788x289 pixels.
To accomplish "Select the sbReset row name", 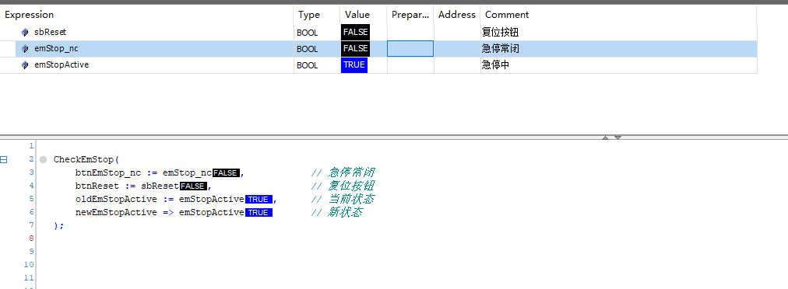I will (x=51, y=32).
